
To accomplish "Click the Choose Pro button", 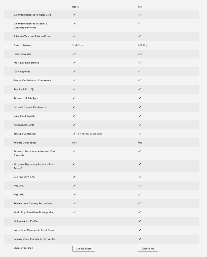I will tap(148, 249).
